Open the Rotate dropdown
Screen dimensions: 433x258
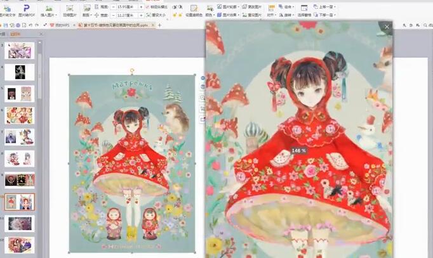tap(286, 15)
